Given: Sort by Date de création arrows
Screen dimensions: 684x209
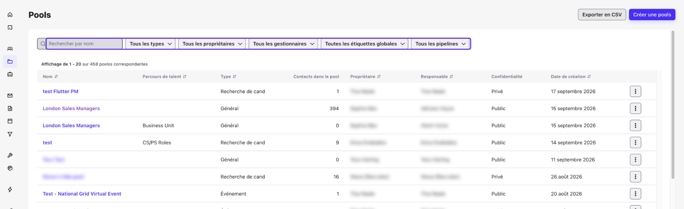Looking at the screenshot, I should [589, 77].
